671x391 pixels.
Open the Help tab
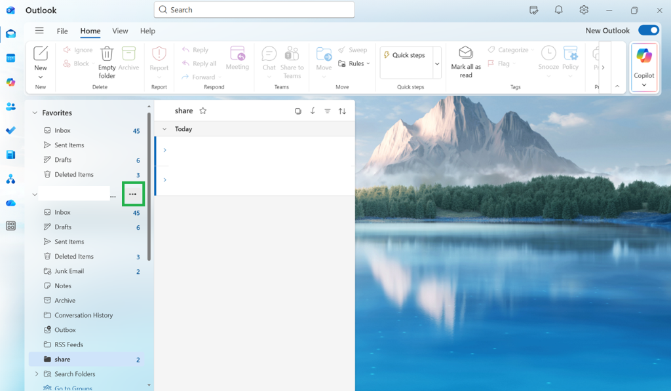(147, 31)
